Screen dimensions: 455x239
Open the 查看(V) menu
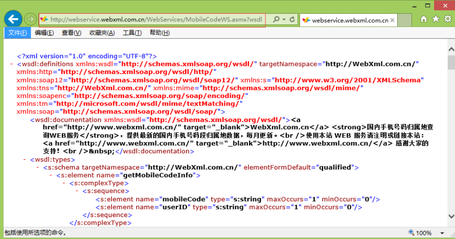[x=72, y=33]
